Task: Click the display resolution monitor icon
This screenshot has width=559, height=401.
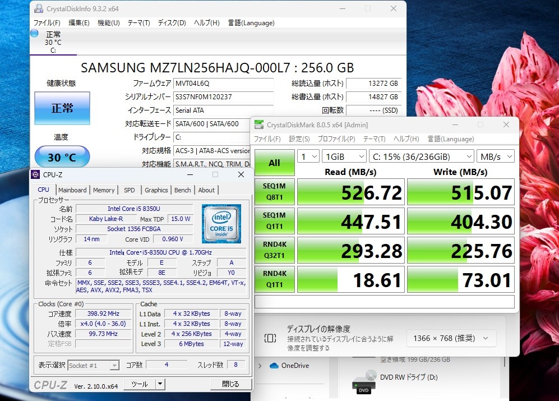Action: pos(270,338)
